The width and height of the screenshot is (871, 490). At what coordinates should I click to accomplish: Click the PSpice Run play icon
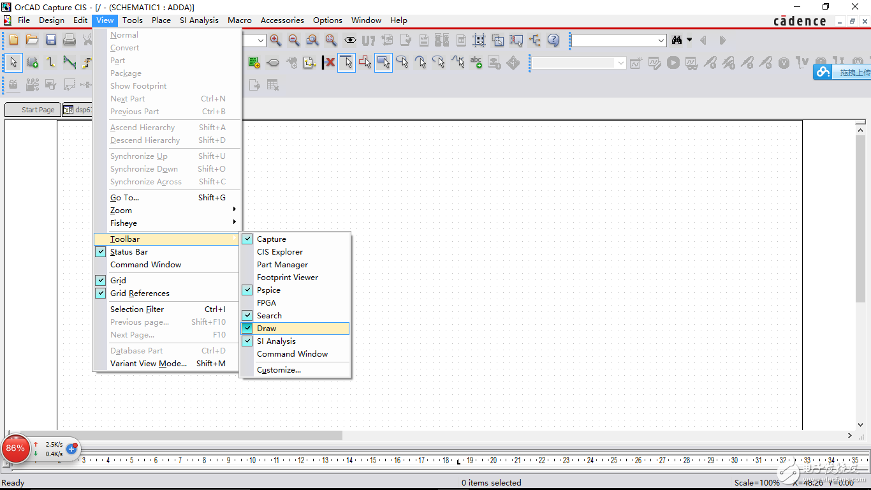click(x=673, y=63)
